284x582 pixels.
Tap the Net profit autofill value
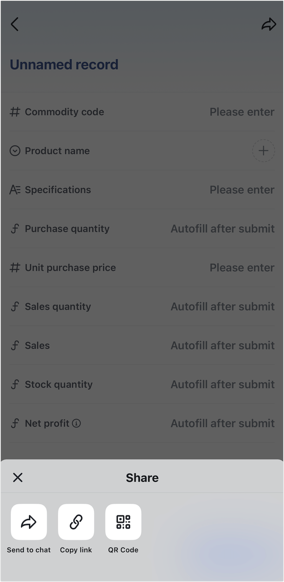(x=223, y=423)
